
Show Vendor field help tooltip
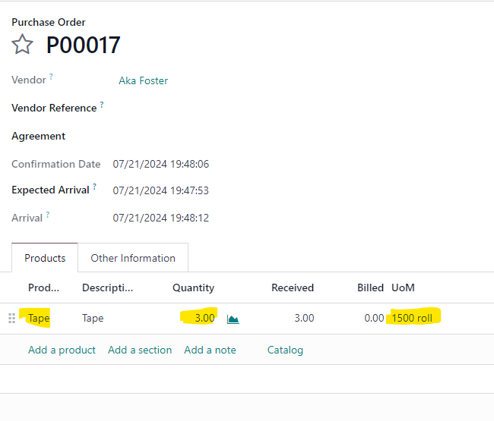[51, 77]
